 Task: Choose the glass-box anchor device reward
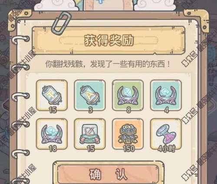90,134
